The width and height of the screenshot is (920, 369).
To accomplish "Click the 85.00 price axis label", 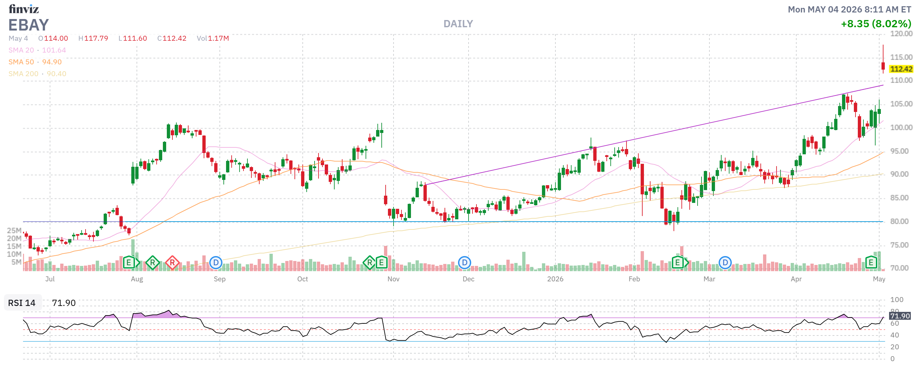I will (899, 198).
